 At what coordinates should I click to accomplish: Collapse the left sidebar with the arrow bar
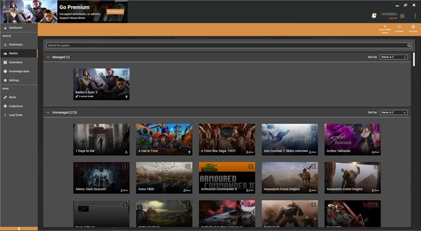19,229
